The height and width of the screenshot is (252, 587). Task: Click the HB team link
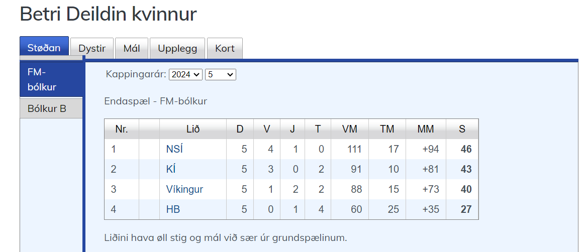(173, 209)
